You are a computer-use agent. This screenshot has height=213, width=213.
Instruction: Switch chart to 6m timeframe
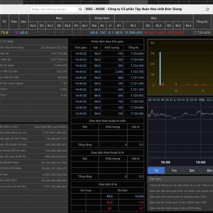209,170
